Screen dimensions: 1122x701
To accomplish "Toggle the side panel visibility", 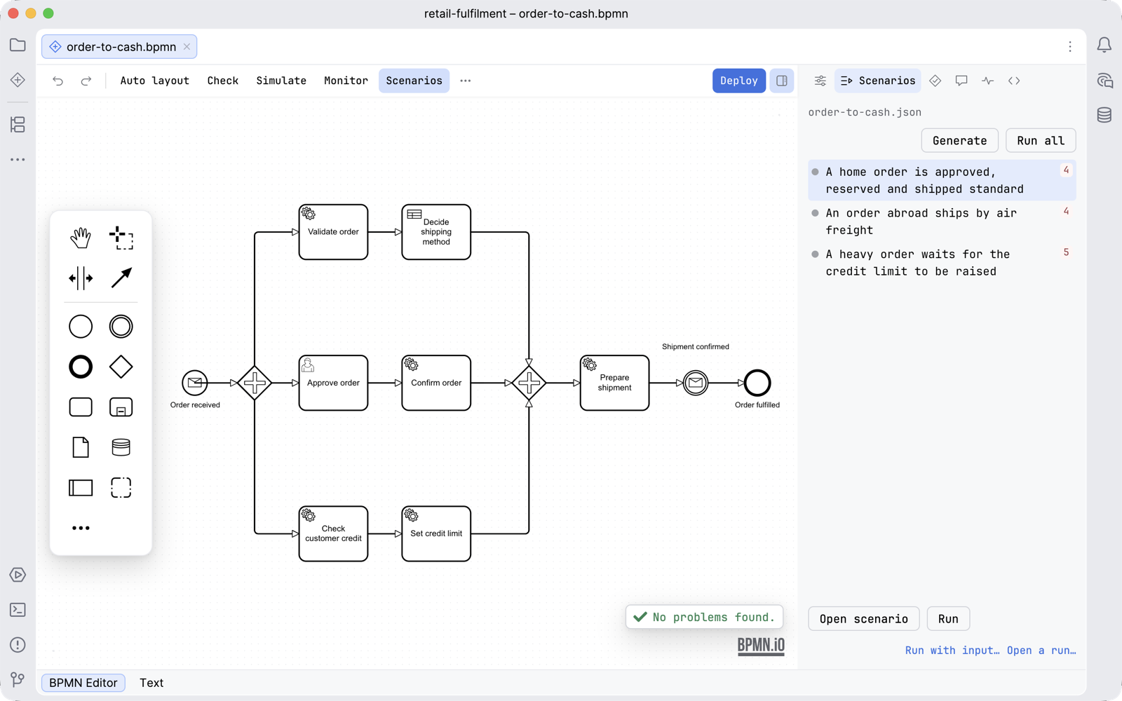I will [782, 81].
